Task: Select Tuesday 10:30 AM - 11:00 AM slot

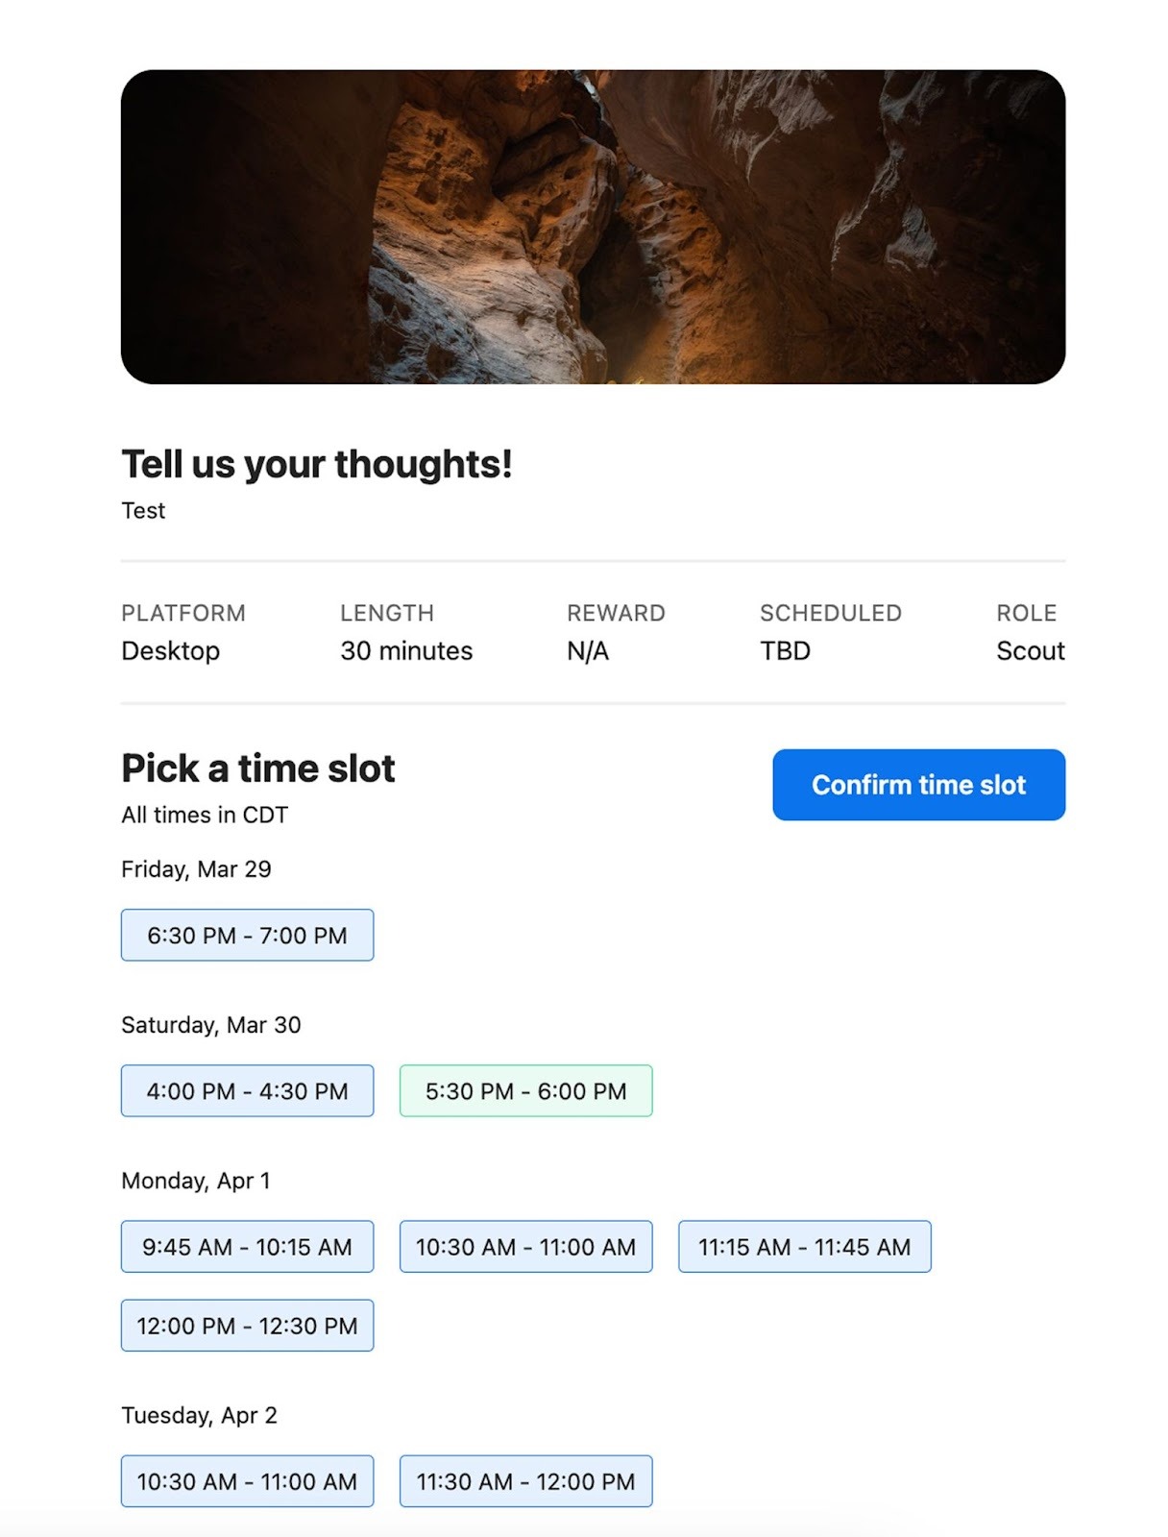Action: pyautogui.click(x=247, y=1480)
